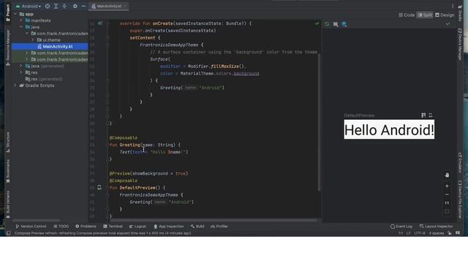Click the 1:1 zoom icon in preview
This screenshot has height=263, width=468.
[x=447, y=203]
